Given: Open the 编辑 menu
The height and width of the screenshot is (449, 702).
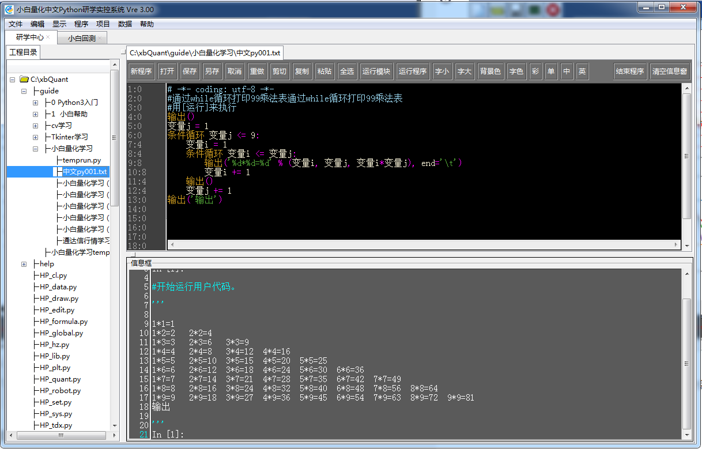Looking at the screenshot, I should [x=37, y=24].
